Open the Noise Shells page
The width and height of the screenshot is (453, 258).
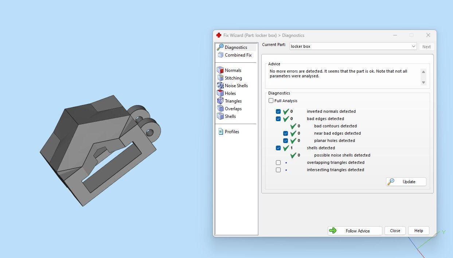[x=236, y=86]
